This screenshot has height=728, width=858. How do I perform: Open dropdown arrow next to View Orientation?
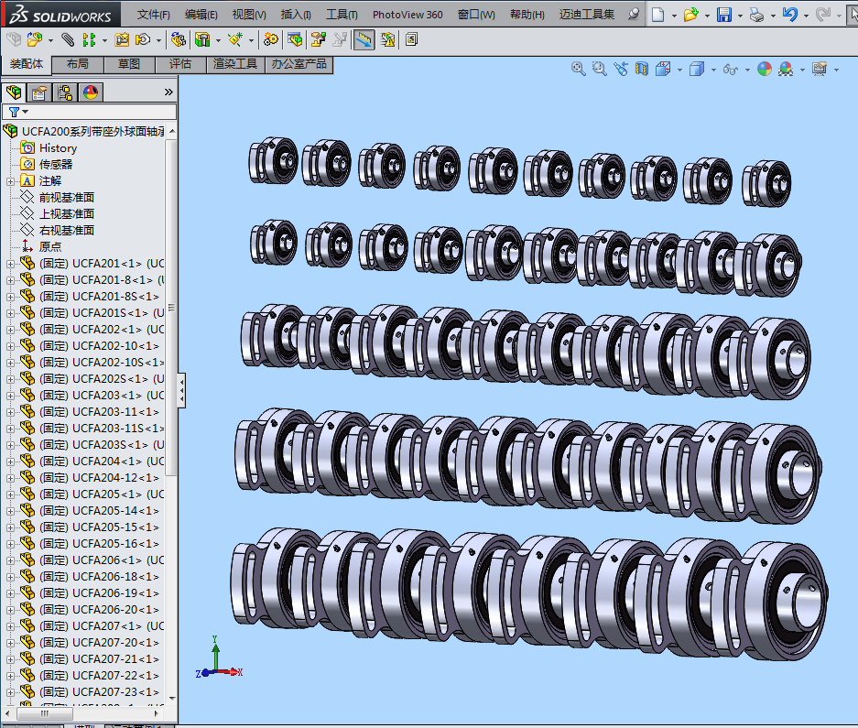(679, 70)
